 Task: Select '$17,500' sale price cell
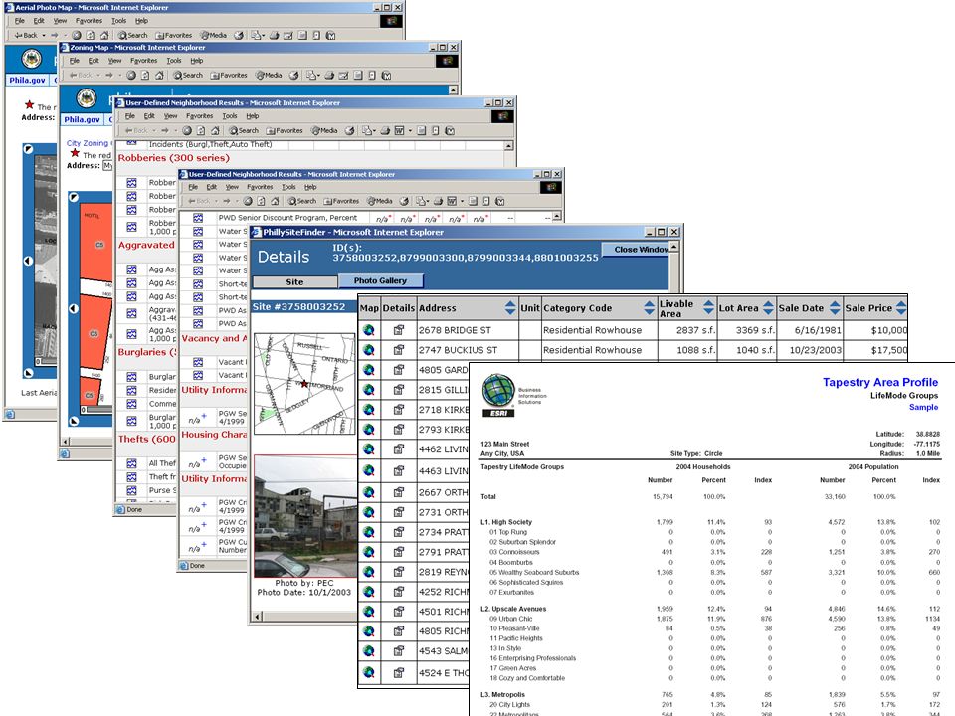[875, 350]
